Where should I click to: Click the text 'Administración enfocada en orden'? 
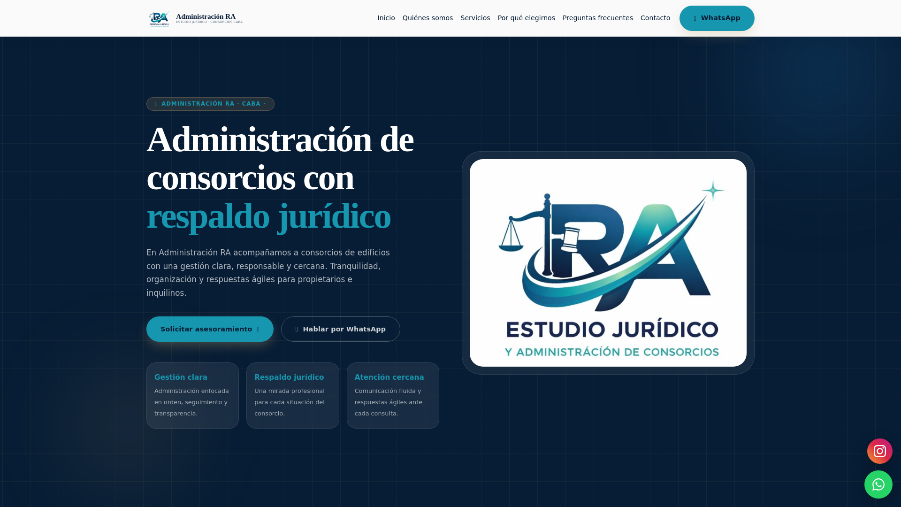(x=191, y=402)
